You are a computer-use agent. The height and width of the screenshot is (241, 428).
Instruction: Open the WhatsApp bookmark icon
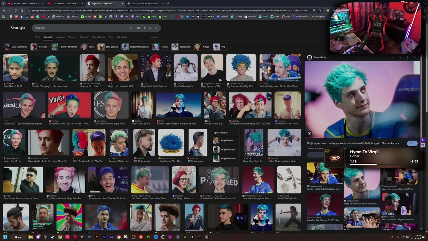point(38,16)
